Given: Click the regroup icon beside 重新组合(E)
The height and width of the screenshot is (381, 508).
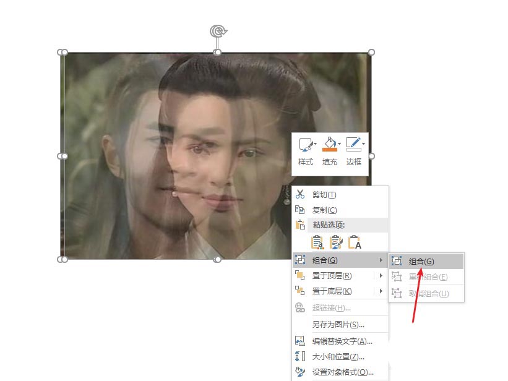Looking at the screenshot, I should tap(397, 276).
